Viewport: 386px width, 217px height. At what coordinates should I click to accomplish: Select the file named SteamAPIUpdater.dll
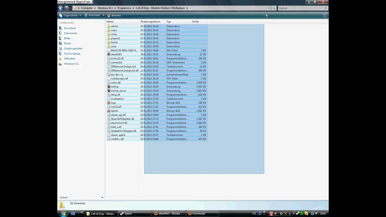click(x=122, y=119)
